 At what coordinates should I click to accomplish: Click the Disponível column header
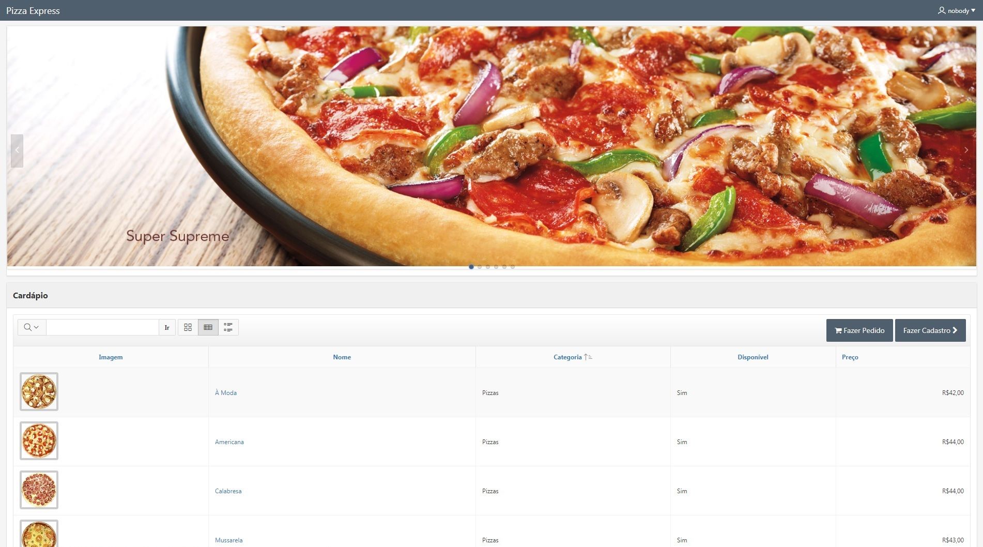pos(752,357)
